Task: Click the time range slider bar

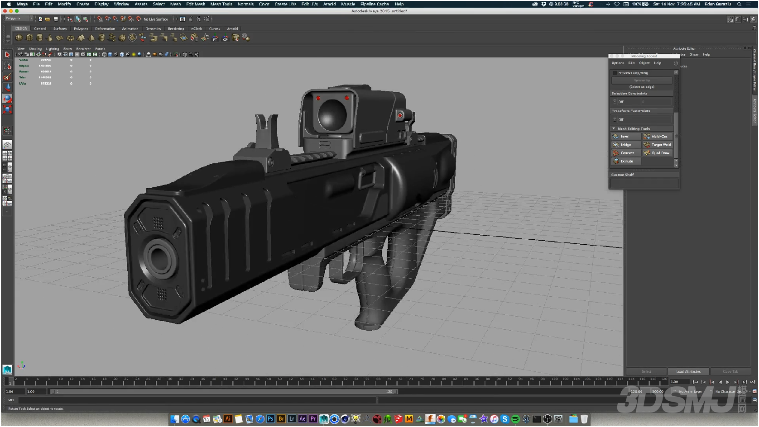Action: point(225,391)
